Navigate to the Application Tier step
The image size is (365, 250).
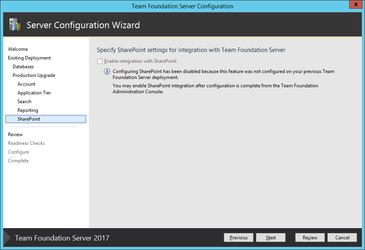pos(34,93)
